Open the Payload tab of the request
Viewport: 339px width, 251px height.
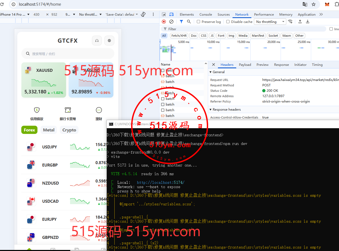pos(245,65)
